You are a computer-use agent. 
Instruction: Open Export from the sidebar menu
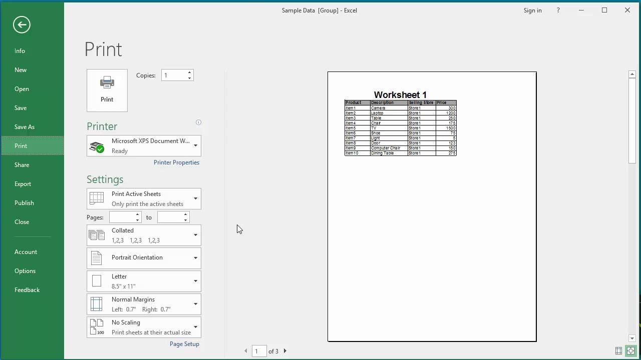click(x=23, y=184)
